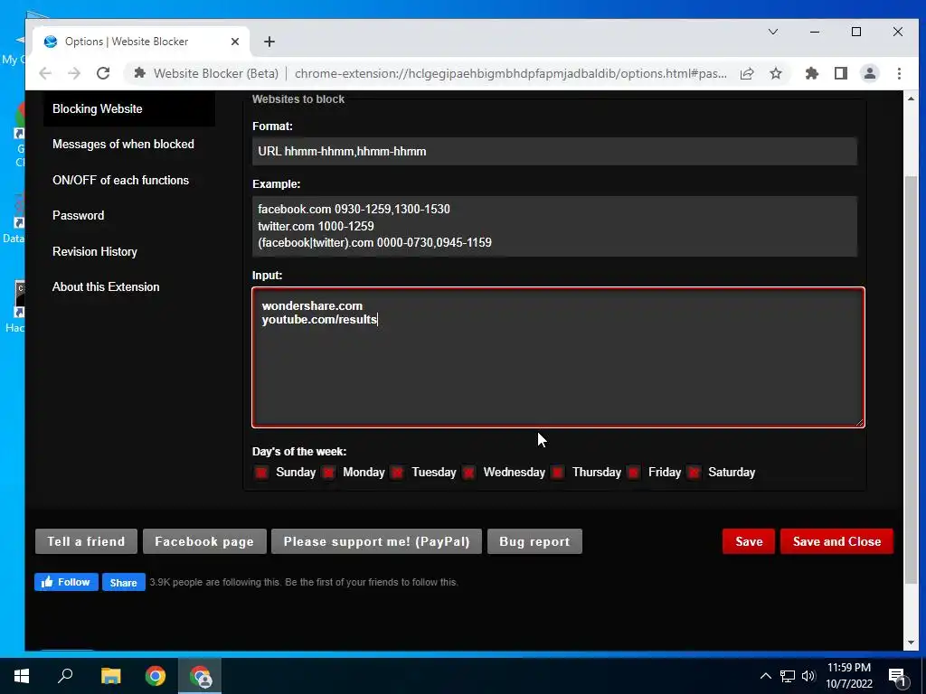Viewport: 926px width, 694px height.
Task: Open the volume control in system tray
Action: click(808, 676)
